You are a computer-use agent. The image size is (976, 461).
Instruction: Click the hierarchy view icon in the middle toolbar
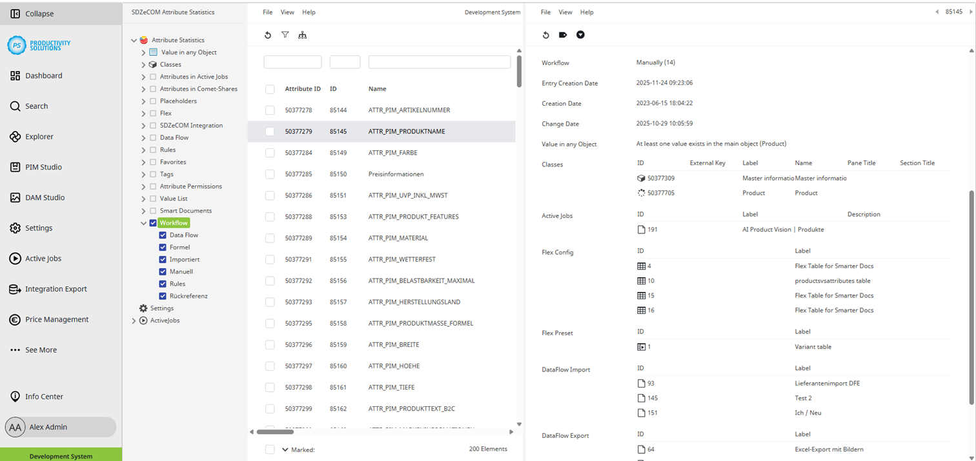click(x=303, y=35)
